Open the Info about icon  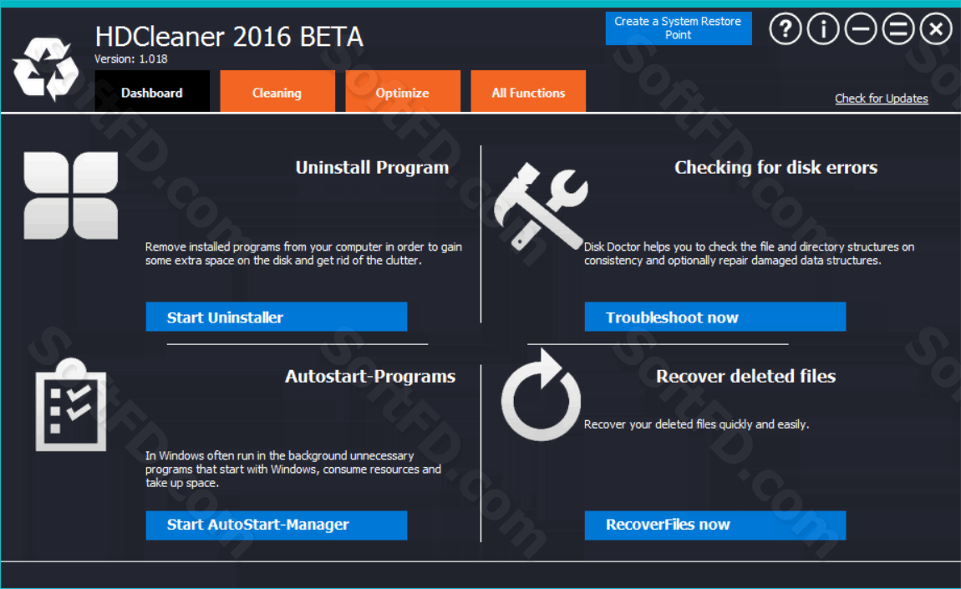(822, 28)
